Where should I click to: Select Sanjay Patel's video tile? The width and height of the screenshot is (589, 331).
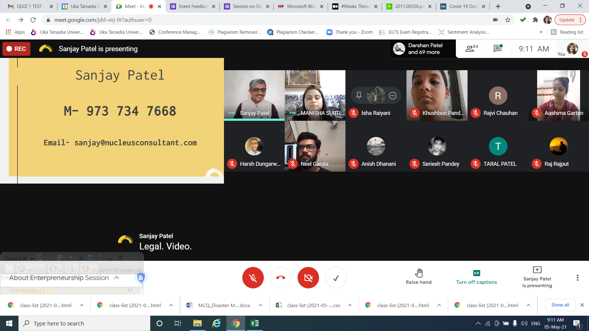(x=254, y=95)
